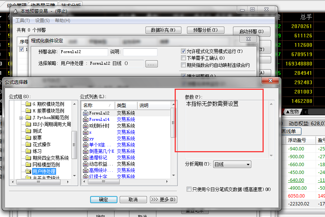The height and width of the screenshot is (217, 325).
Task: Click 类型 column header
Action: point(126,105)
